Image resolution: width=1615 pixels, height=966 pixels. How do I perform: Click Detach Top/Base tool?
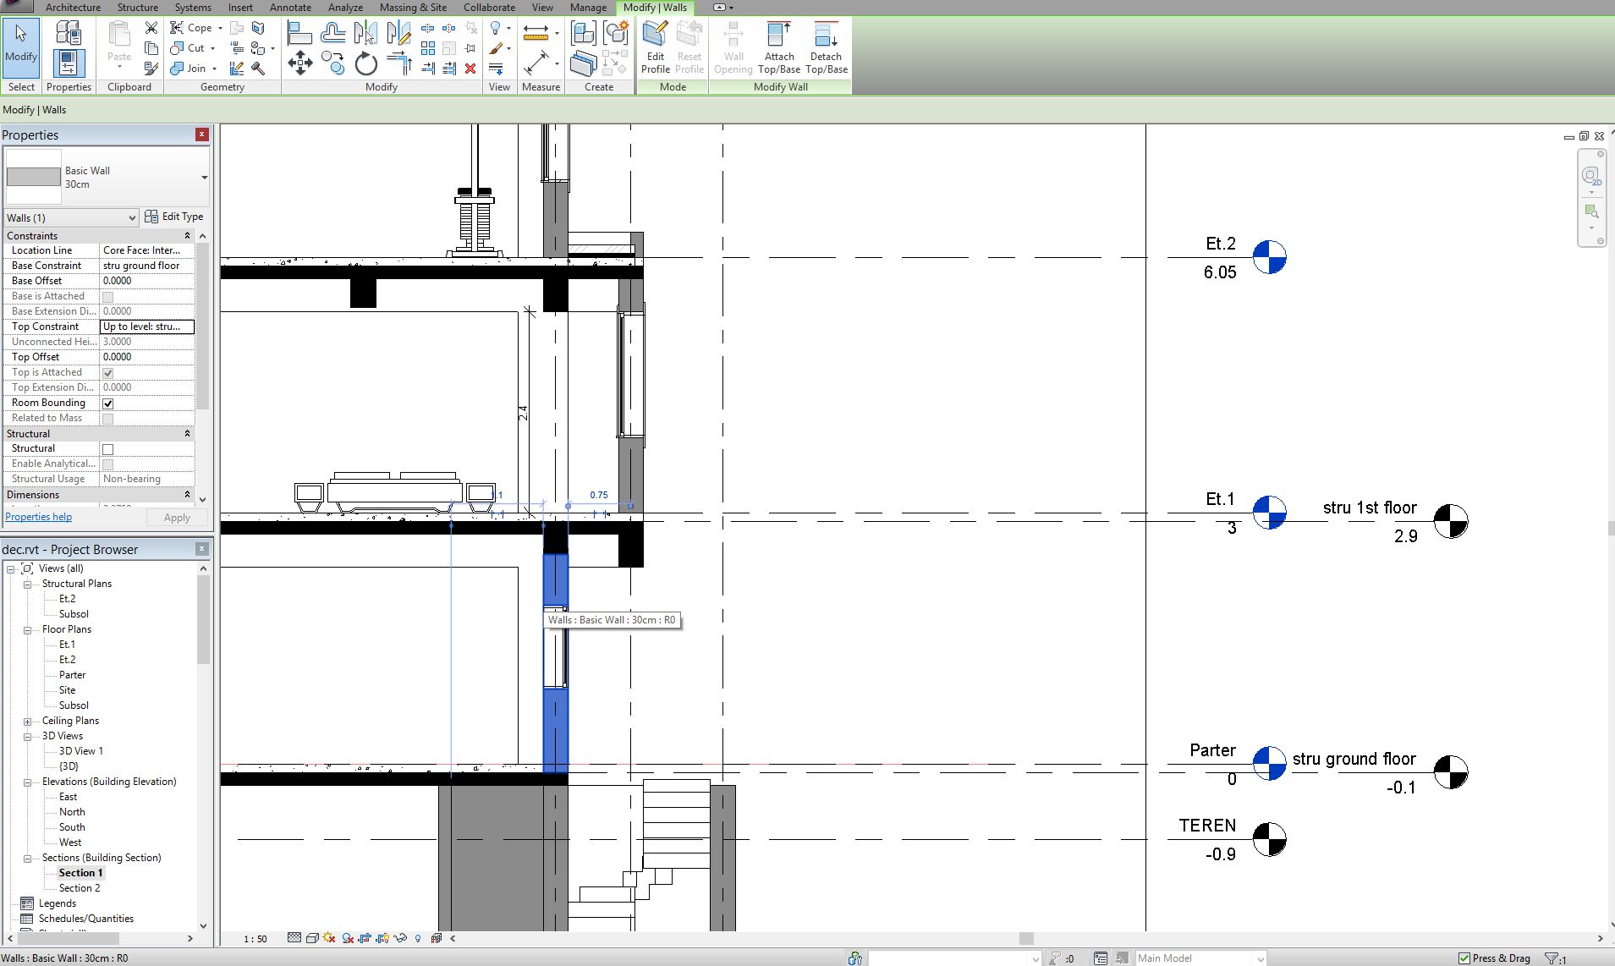coord(826,48)
